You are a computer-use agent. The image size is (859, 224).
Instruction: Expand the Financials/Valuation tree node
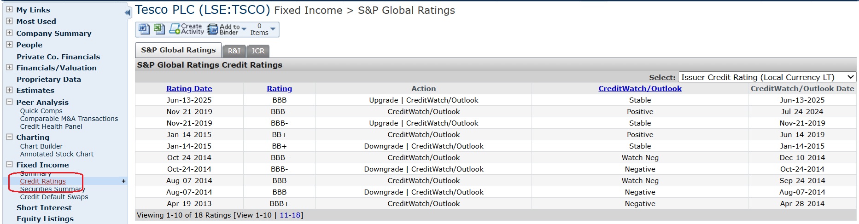pos(9,68)
